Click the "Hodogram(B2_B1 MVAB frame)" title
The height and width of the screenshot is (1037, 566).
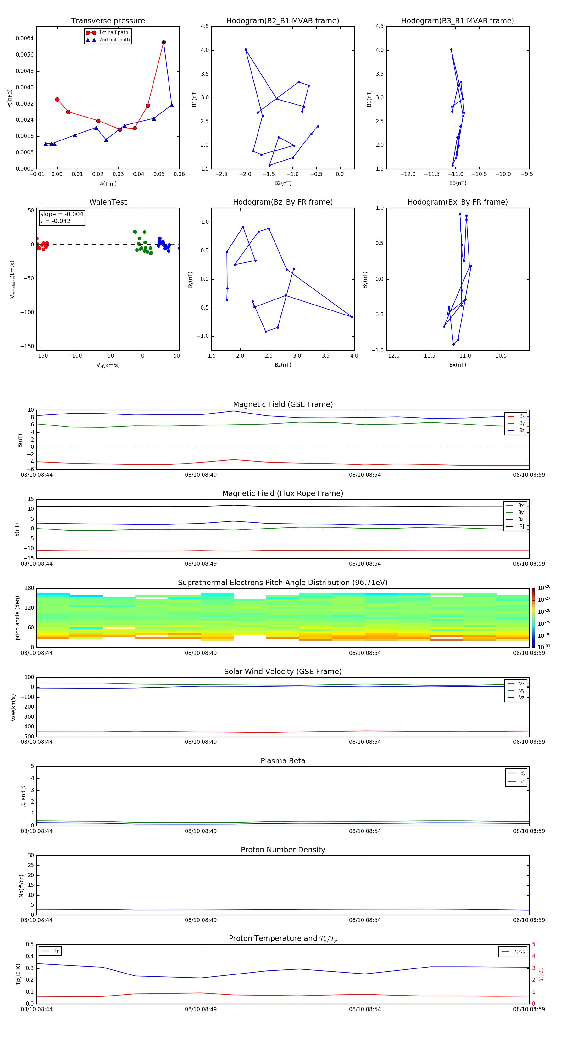283,20
